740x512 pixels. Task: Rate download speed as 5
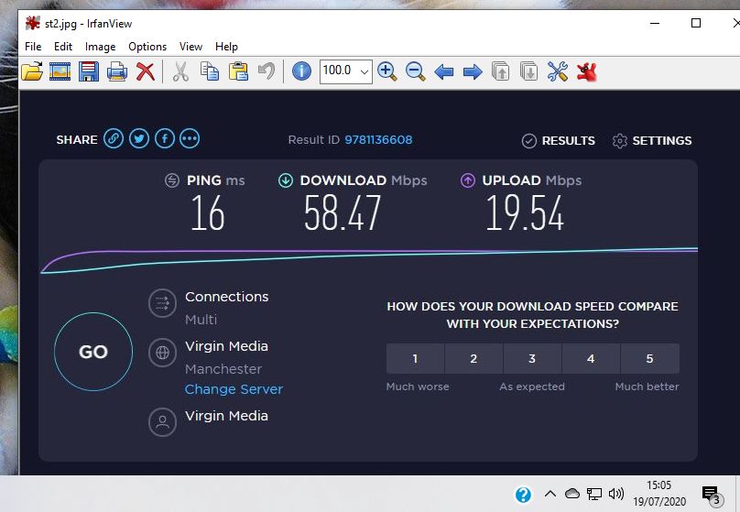650,359
